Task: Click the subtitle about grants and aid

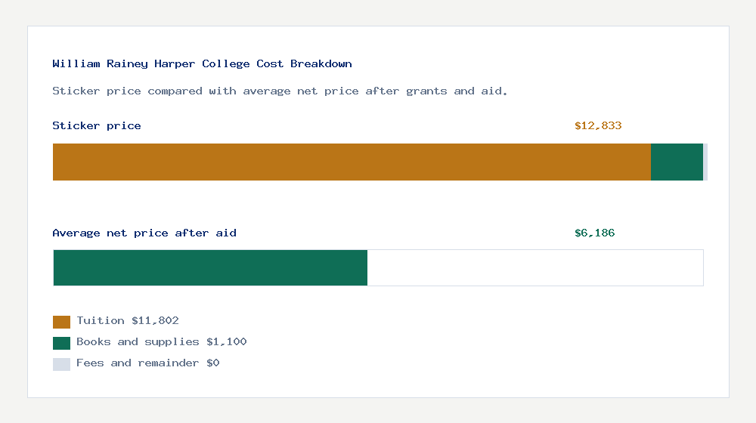Action: point(280,91)
